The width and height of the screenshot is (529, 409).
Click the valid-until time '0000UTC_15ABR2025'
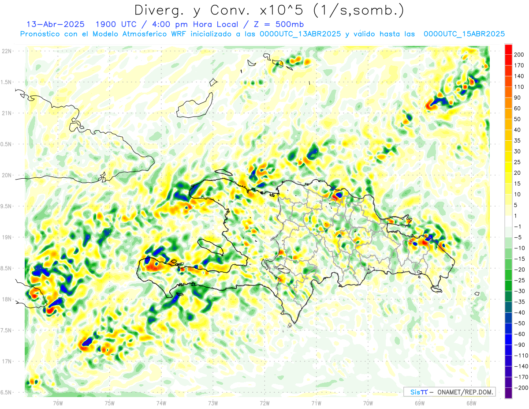click(464, 34)
